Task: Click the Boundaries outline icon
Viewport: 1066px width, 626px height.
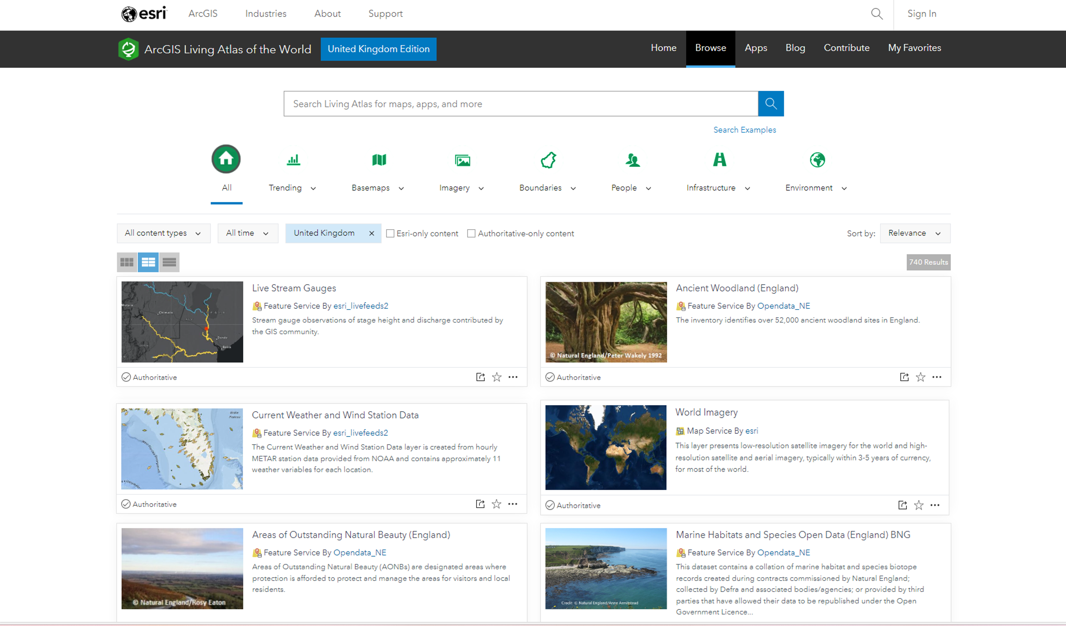Action: 549,160
